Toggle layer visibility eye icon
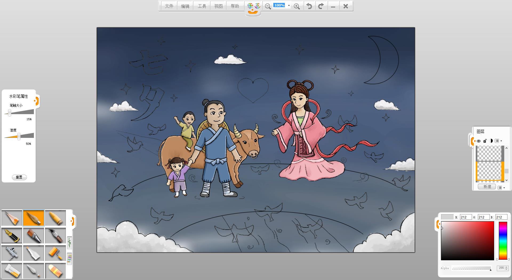Viewport: 512px width, 280px height. (479, 141)
